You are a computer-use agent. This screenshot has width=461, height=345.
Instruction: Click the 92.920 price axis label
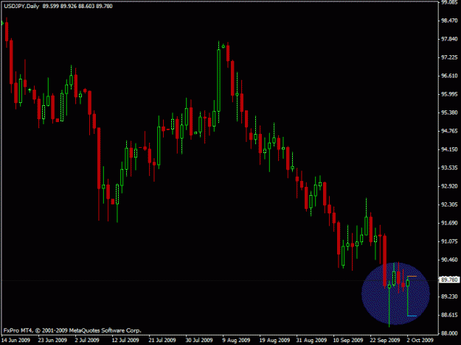(x=449, y=186)
